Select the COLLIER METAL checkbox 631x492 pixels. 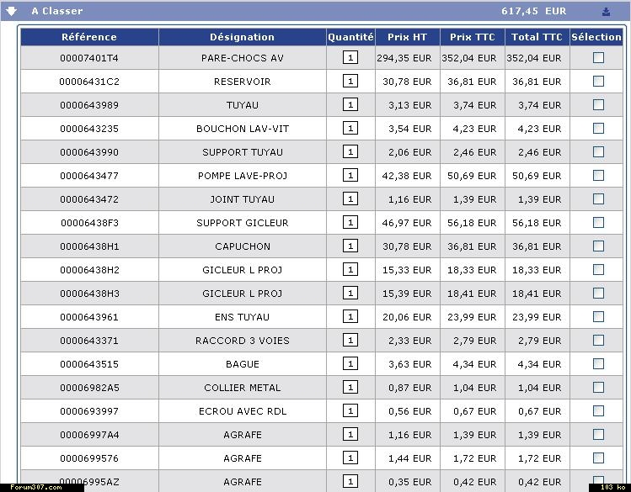(598, 387)
